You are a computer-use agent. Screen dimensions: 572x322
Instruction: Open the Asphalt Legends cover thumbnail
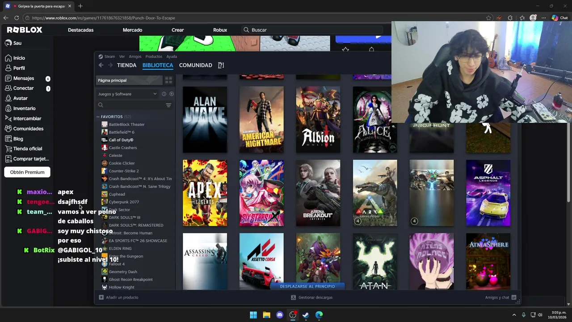(x=488, y=193)
